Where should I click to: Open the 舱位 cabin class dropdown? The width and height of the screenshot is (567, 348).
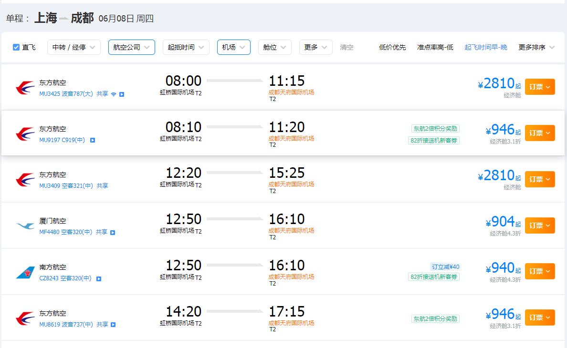coord(275,47)
